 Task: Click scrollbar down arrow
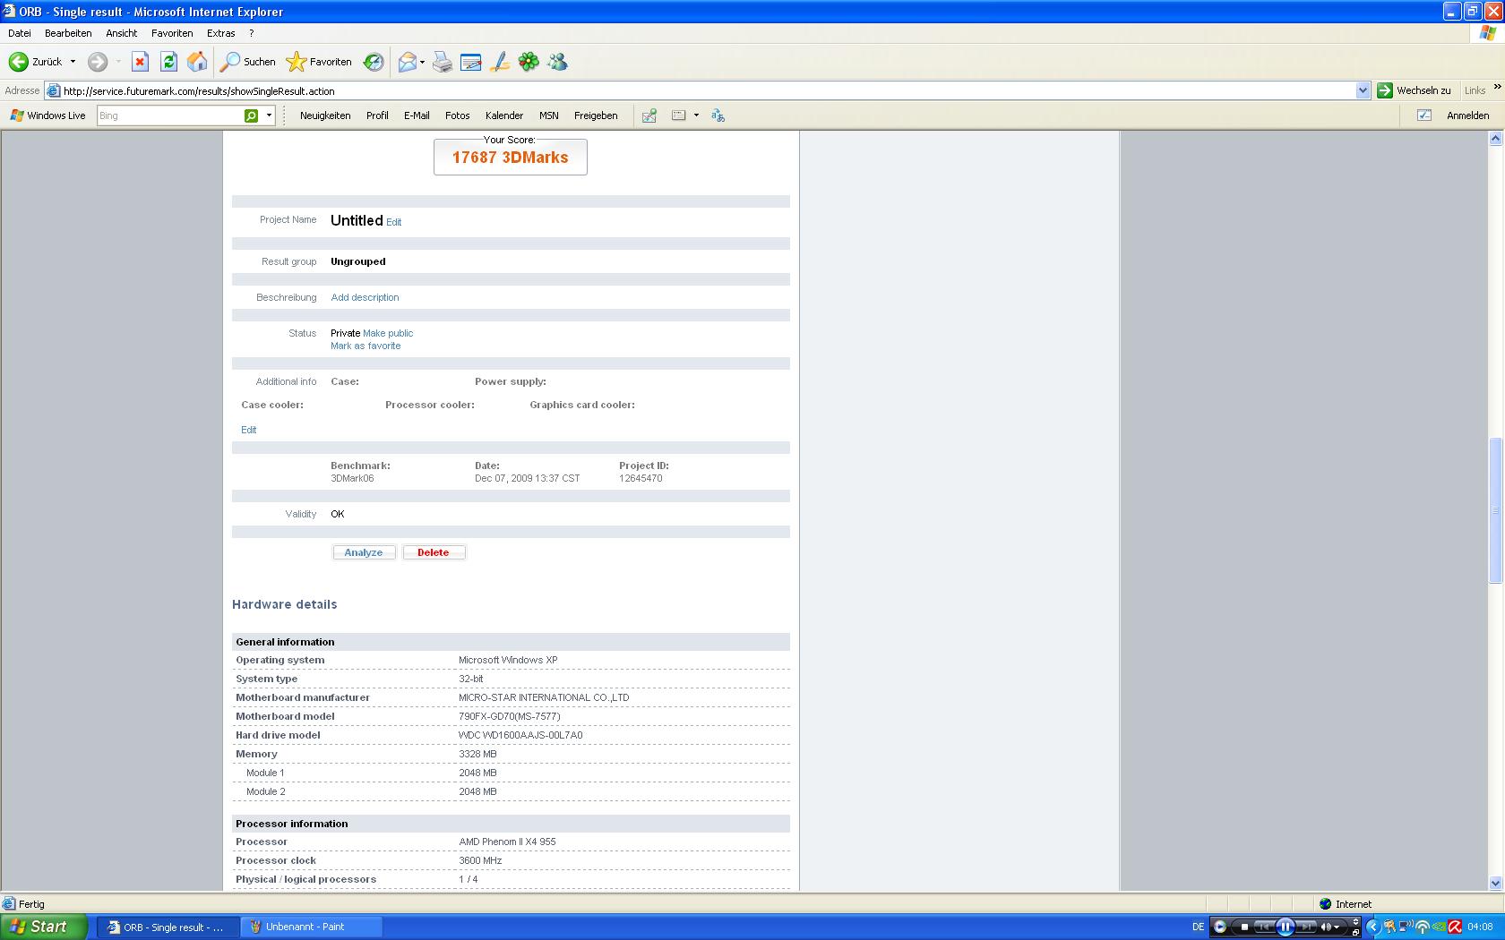tap(1495, 884)
